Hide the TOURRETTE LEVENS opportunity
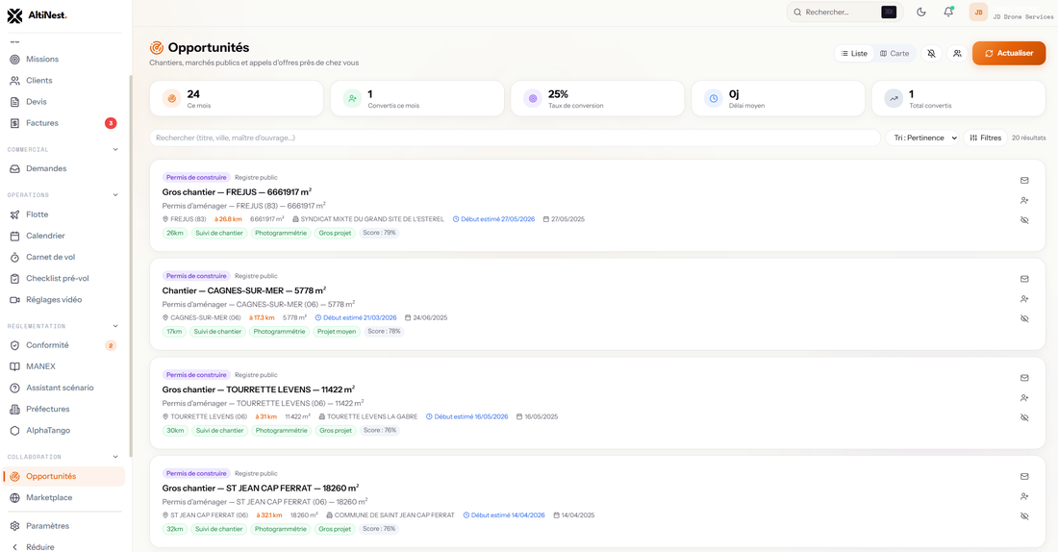Screen dimensions: 1058x552 click(1024, 417)
